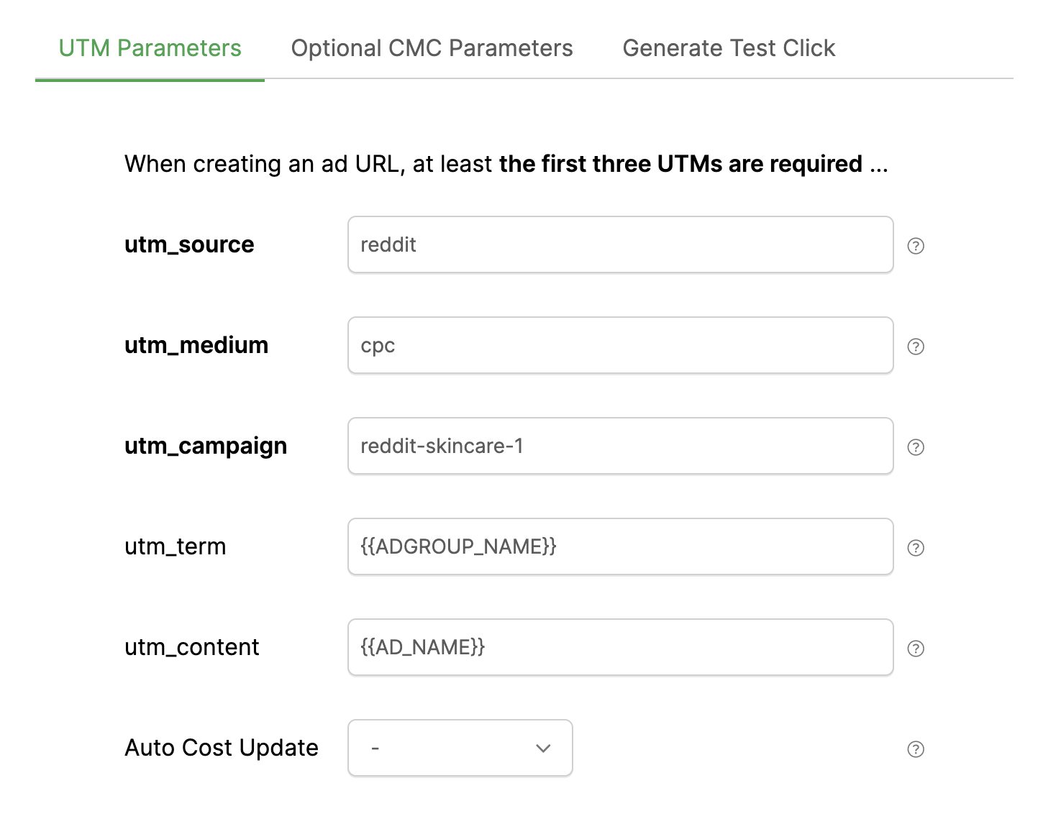This screenshot has height=824, width=1043.
Task: Click the utm_campaign field reddit-skincare-1
Action: 620,446
